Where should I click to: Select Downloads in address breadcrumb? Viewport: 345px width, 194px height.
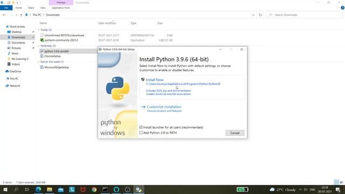coord(53,15)
